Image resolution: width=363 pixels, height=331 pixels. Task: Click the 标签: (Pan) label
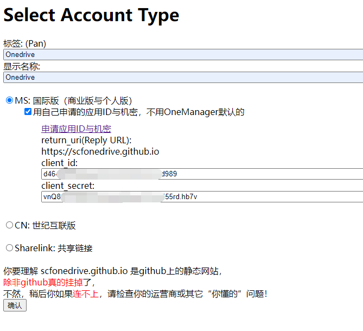click(x=25, y=43)
